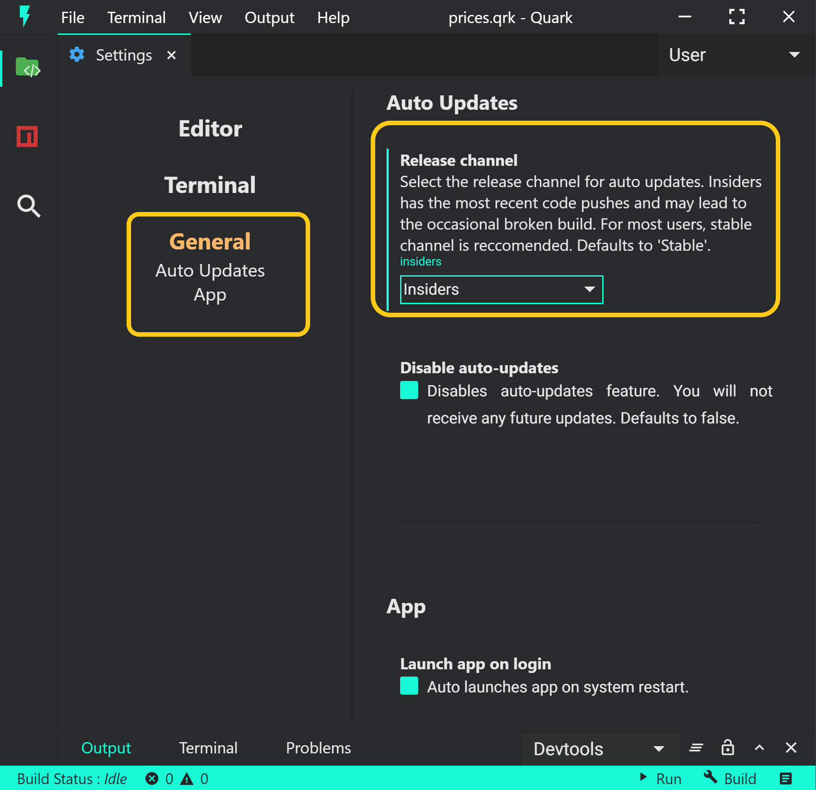
Task: Click the Run button label
Action: tap(669, 779)
